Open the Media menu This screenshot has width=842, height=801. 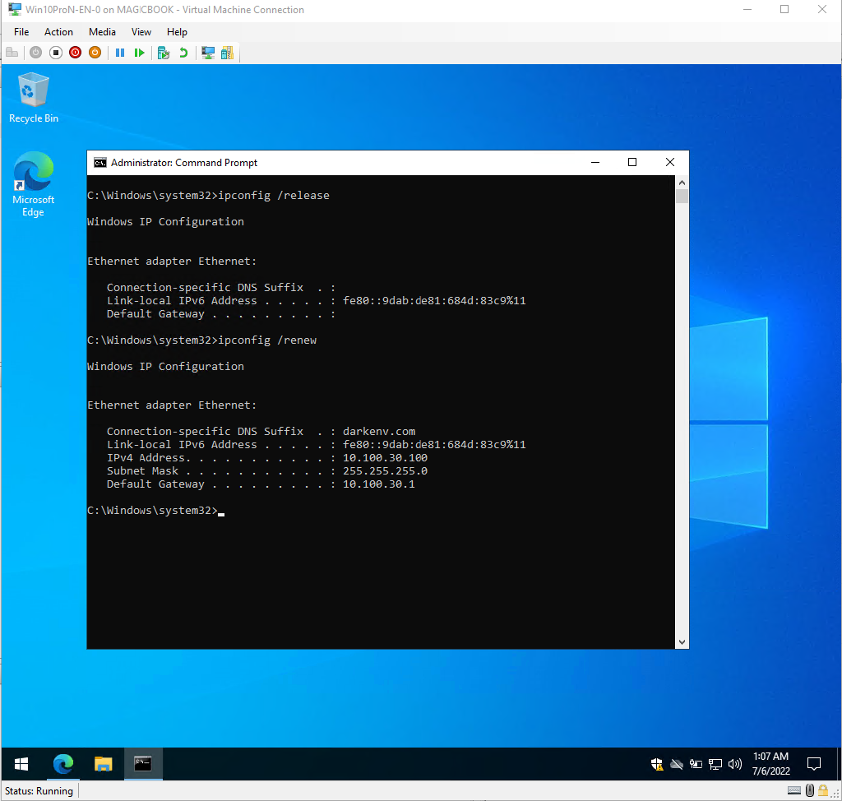coord(102,32)
